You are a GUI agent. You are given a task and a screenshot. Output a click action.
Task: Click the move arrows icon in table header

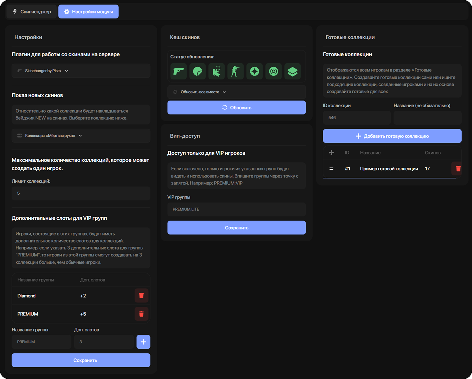[x=331, y=153]
